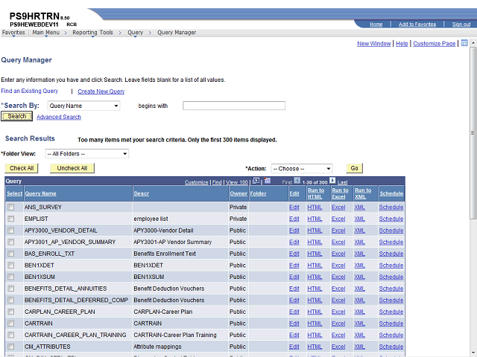Click the Uncheck All button

click(72, 168)
